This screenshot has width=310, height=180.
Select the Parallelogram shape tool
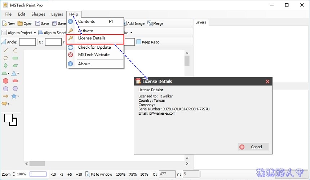15,66
